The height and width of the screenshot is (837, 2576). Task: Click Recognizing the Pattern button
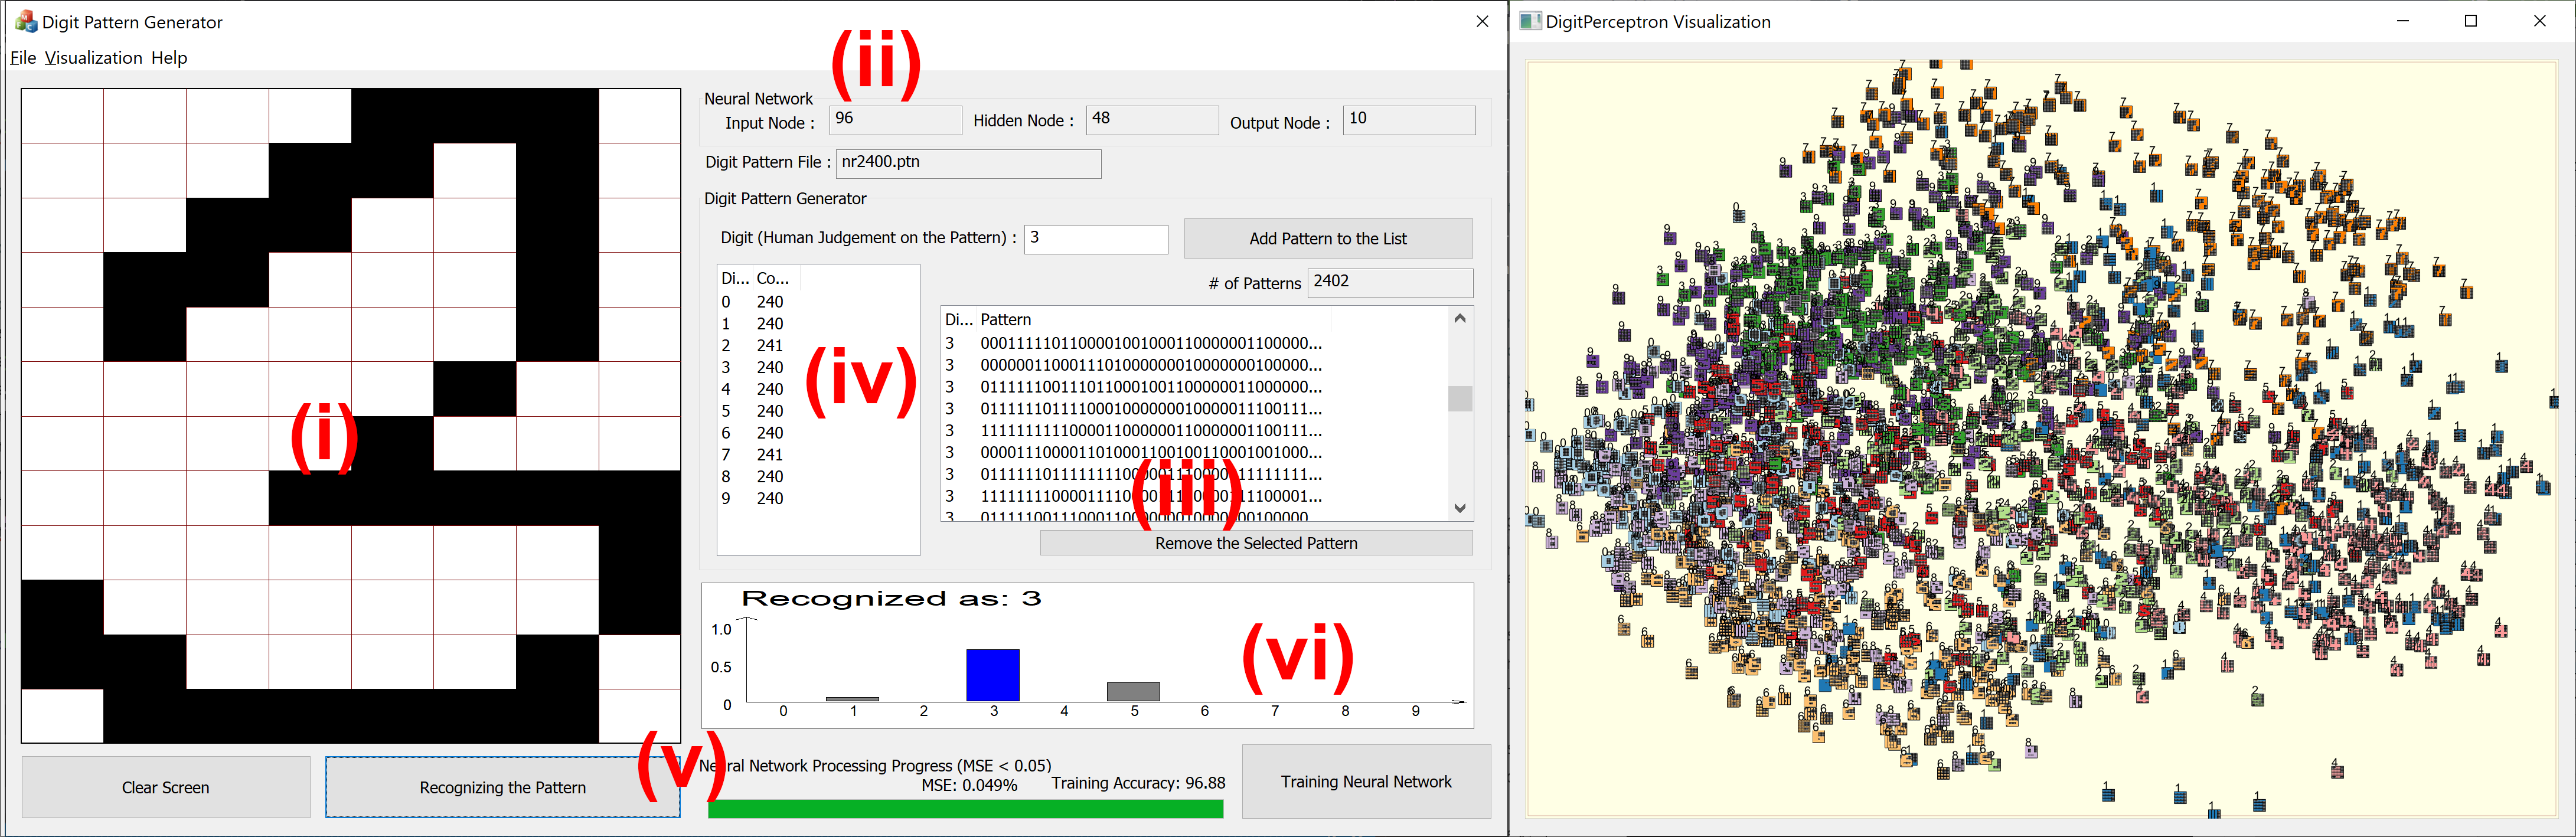[x=502, y=787]
